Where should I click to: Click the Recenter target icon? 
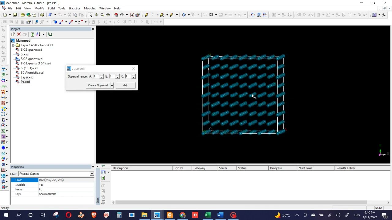tap(122, 15)
